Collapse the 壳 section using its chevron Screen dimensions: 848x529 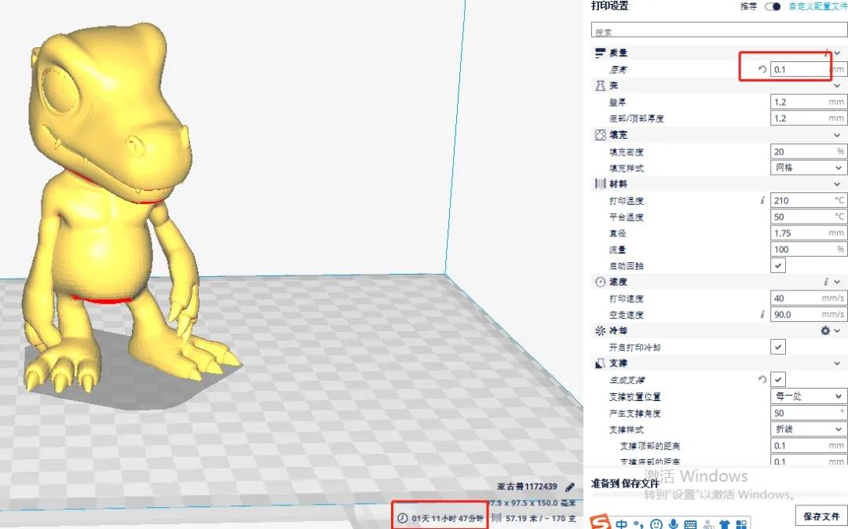(837, 86)
